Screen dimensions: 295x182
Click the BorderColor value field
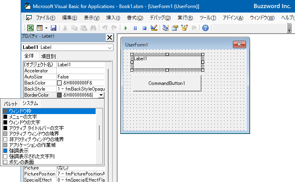pos(77,95)
